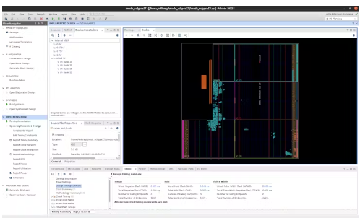Click the green Run button in main toolbar

coord(53,19)
